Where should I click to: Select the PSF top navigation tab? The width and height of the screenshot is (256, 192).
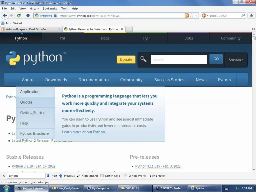63,38
